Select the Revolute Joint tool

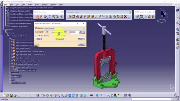[x=70, y=17]
